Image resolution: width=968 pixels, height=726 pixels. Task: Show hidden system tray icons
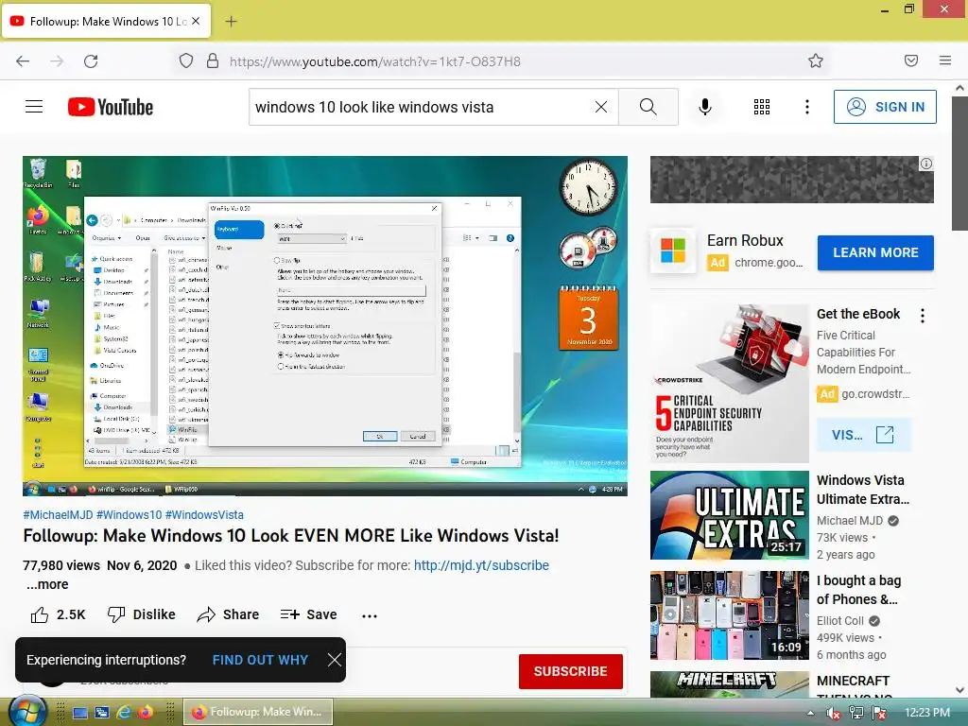[x=810, y=713]
